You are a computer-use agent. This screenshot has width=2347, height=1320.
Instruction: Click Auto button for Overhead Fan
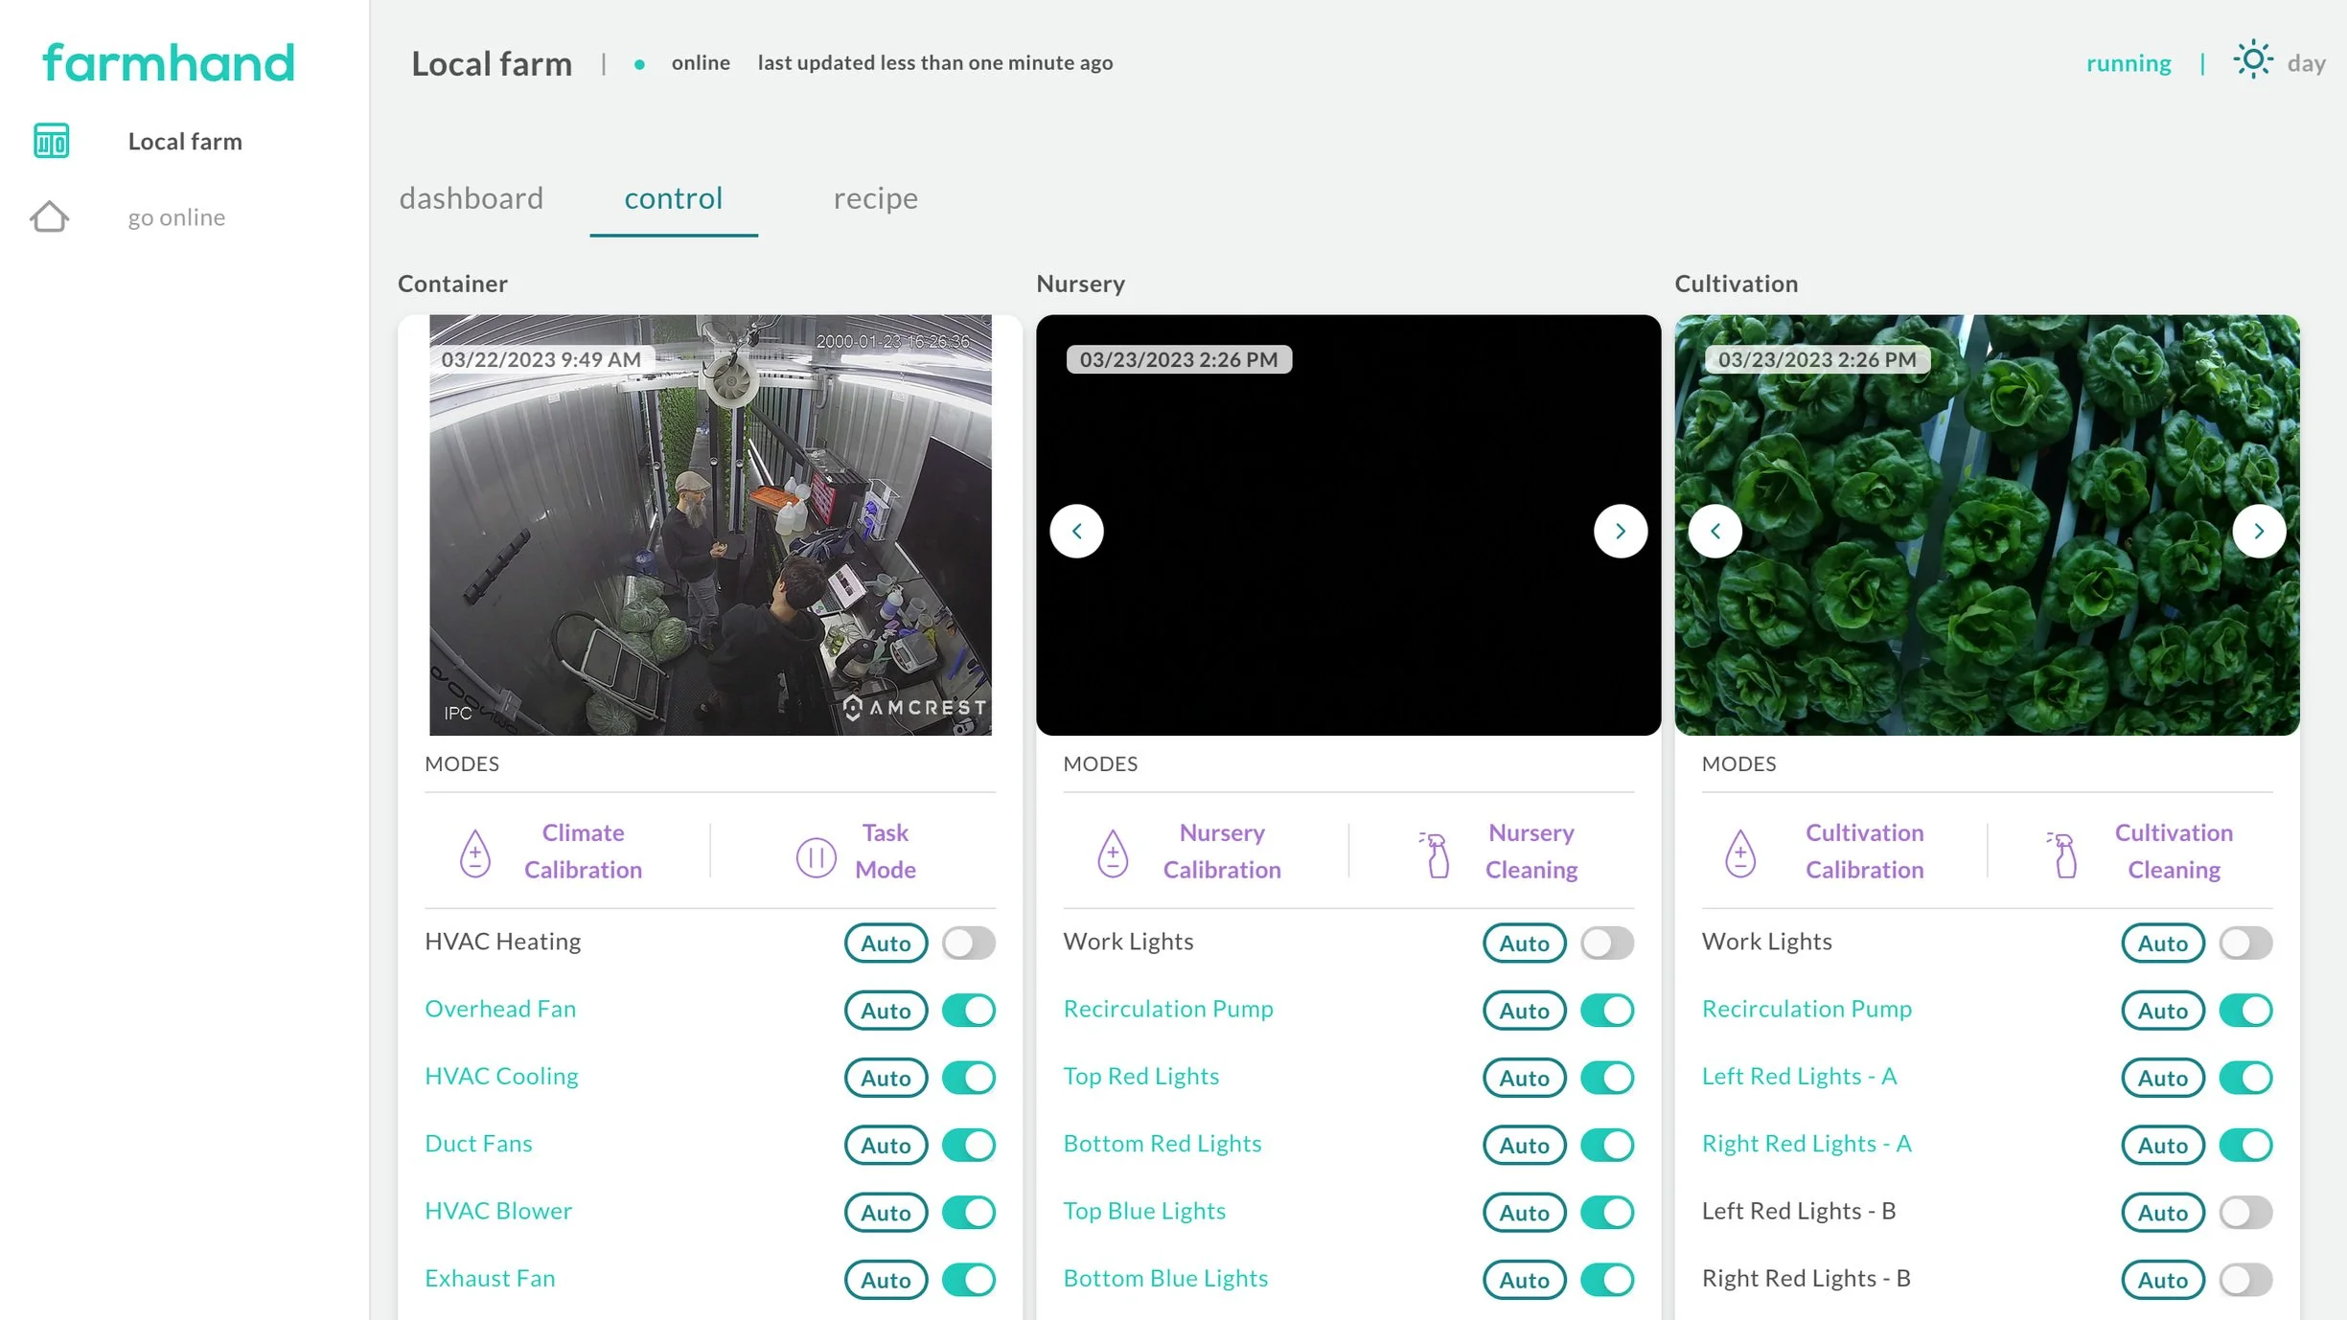click(x=885, y=1011)
